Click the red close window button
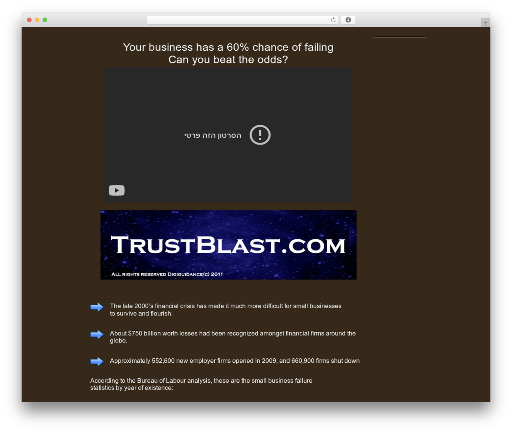Image resolution: width=512 pixels, height=433 pixels. point(29,20)
